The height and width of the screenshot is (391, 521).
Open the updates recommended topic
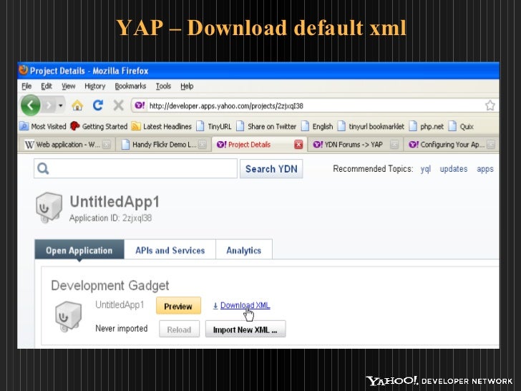pos(454,169)
